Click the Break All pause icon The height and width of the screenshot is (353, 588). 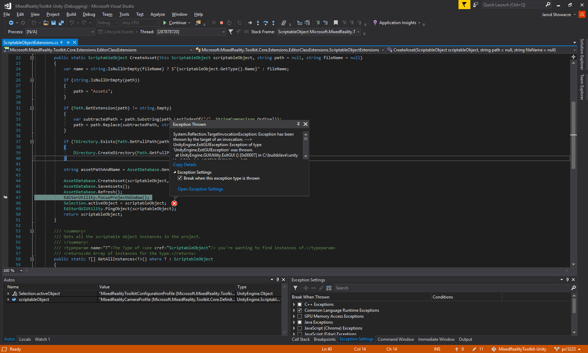(214, 22)
